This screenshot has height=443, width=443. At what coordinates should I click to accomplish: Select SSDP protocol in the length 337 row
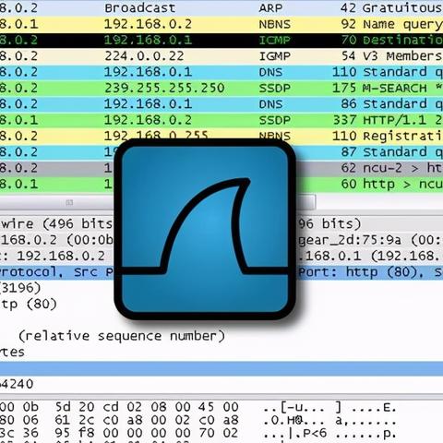(x=274, y=120)
